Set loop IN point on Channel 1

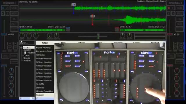(14, 19)
